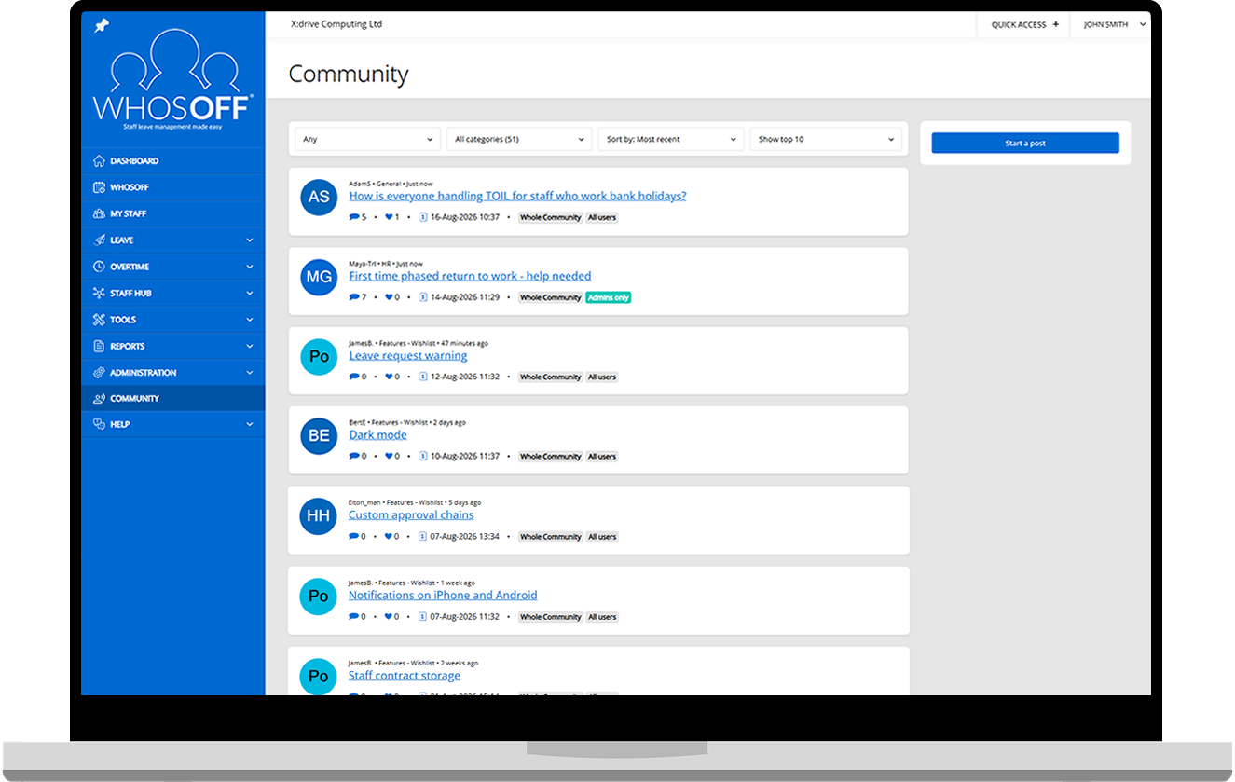Click the Overtime clock icon
The image size is (1235, 782).
pos(100,267)
